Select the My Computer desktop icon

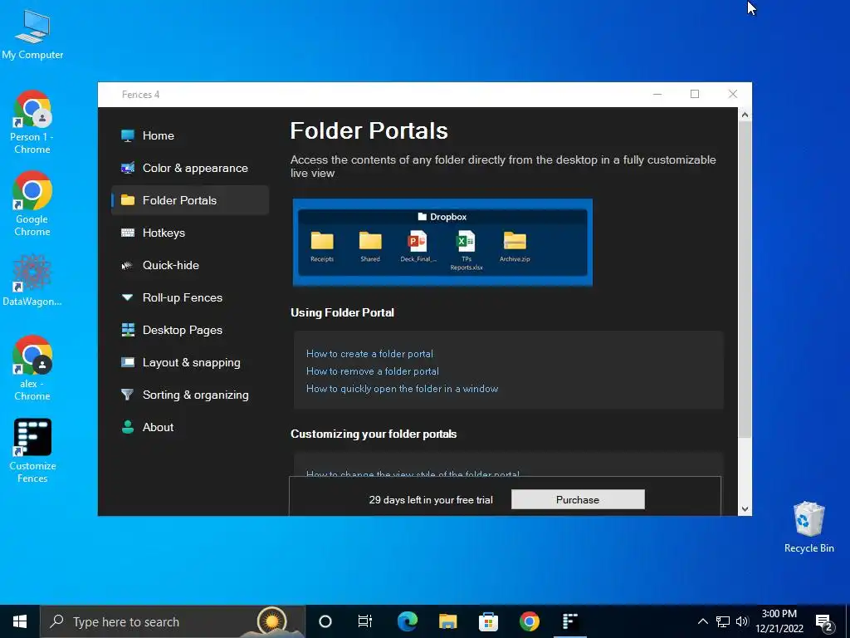click(32, 35)
